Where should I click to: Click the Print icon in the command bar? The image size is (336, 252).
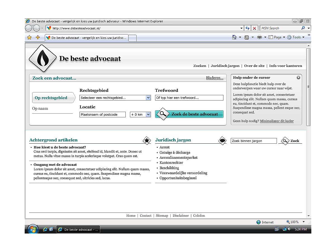point(260,37)
